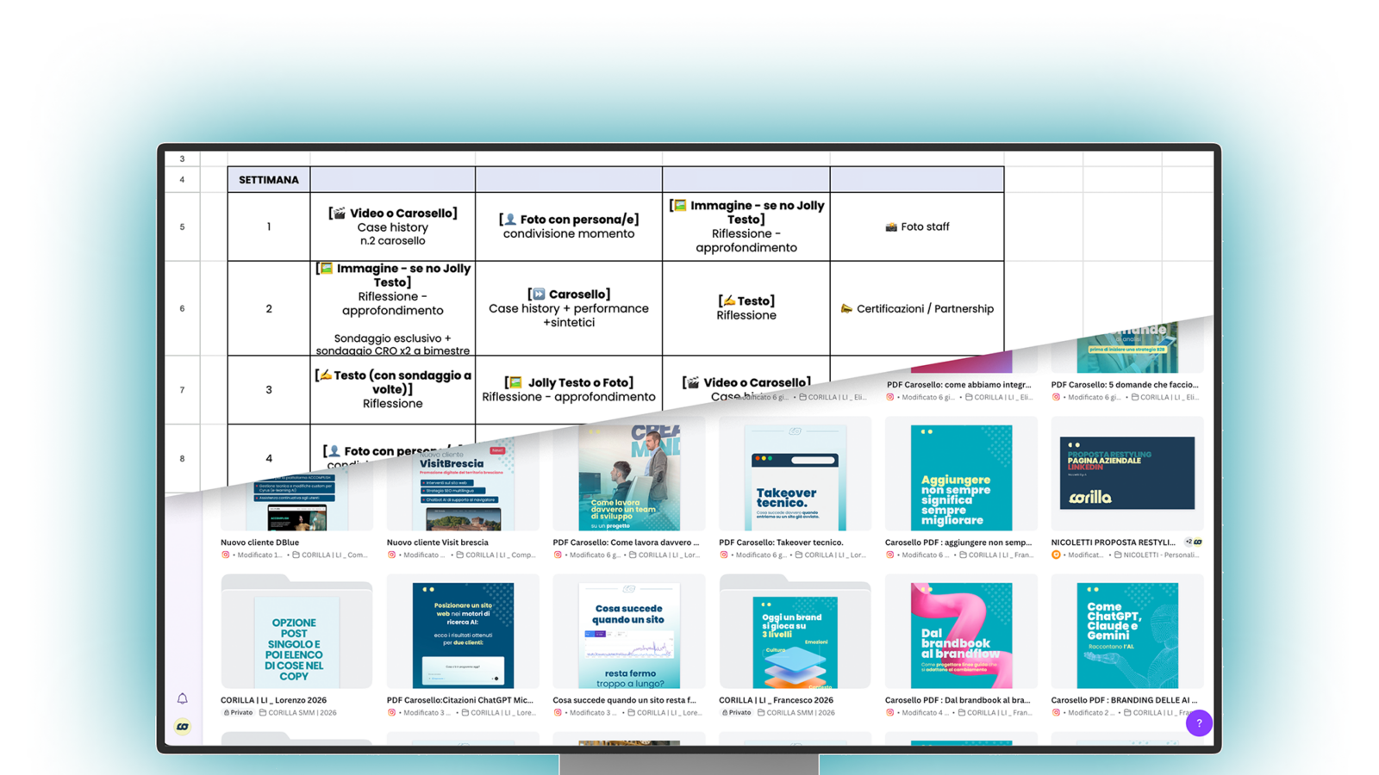Open the Come ChatGPT, Claude e Gemini design

pyautogui.click(x=1127, y=635)
